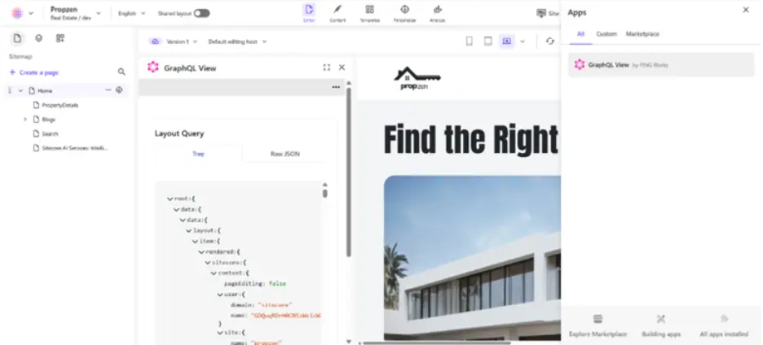Click the pageEditing false value
The width and height of the screenshot is (763, 345).
[277, 284]
